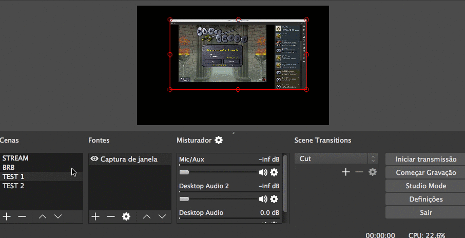Click the Sair button

pos(426,212)
